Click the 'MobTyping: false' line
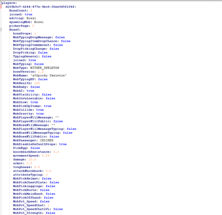This screenshot has width=222, height=215. [28, 64]
